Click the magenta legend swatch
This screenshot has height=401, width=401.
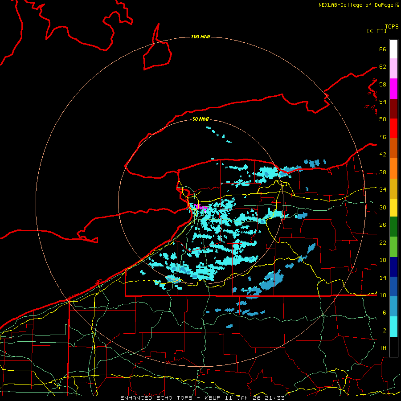pyautogui.click(x=393, y=89)
